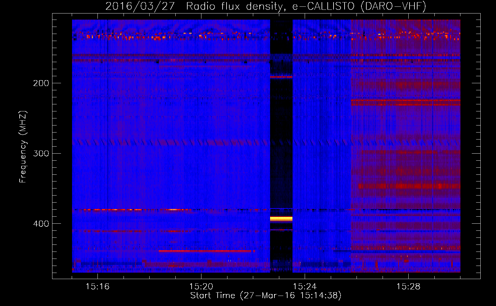Click the bright yellow-white band near 400 MHz
Viewport: 496px width, 306px height.
(281, 218)
